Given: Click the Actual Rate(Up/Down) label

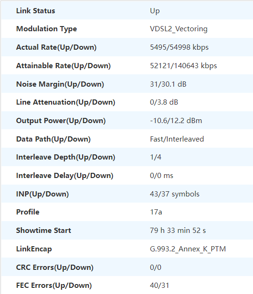Looking at the screenshot, I should [x=56, y=47].
